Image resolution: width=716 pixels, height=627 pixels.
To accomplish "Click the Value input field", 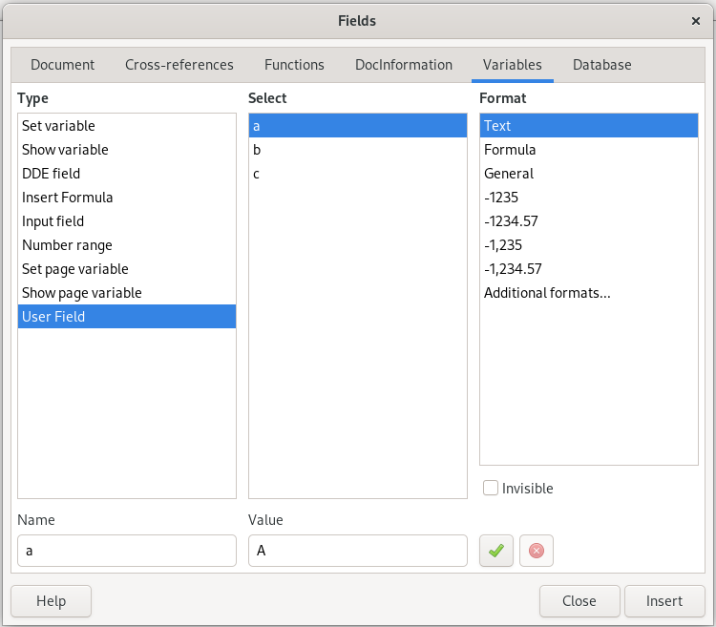I will click(x=357, y=551).
